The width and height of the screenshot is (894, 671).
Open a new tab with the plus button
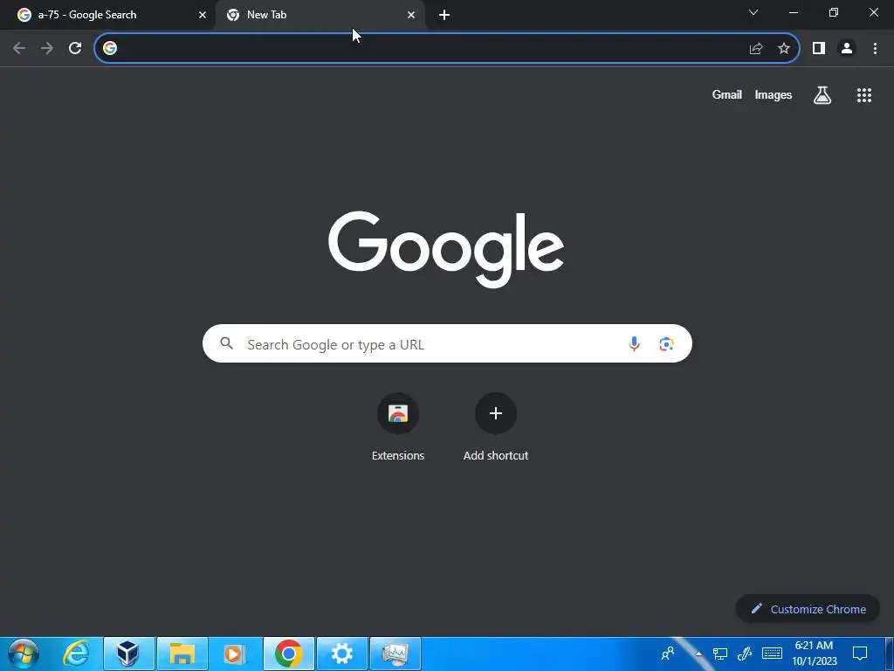click(x=444, y=16)
